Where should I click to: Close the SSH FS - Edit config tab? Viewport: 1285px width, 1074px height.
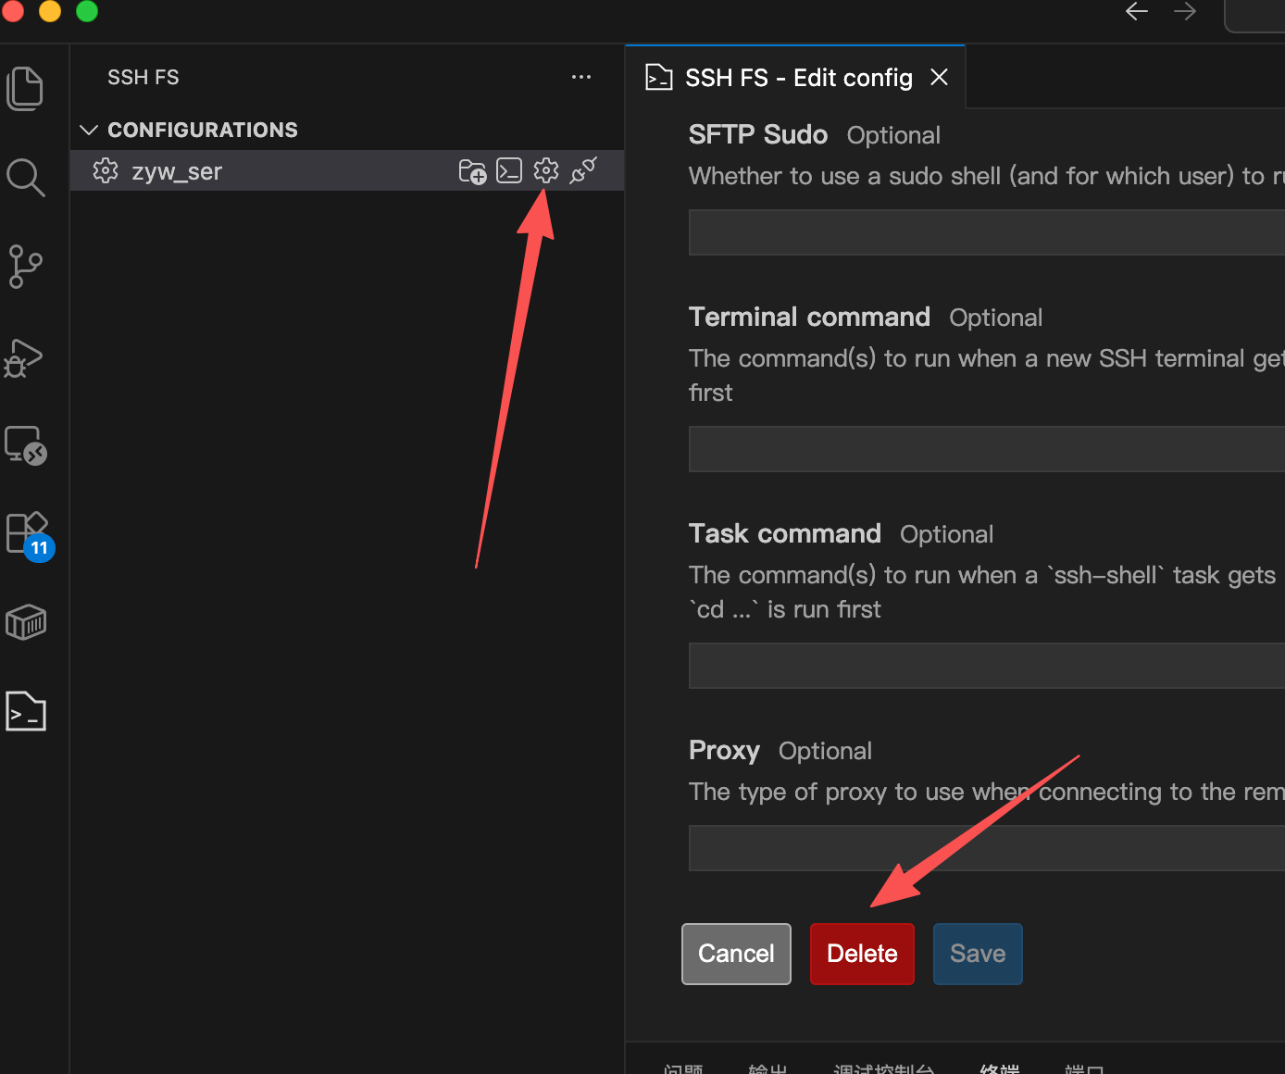point(939,77)
